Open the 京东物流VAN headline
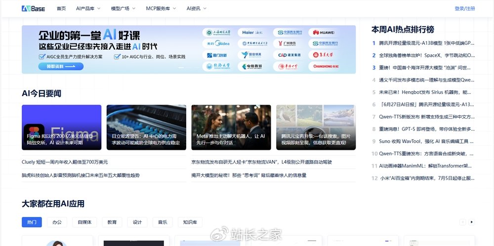Image resolution: width=494 pixels, height=246 pixels. click(x=261, y=162)
